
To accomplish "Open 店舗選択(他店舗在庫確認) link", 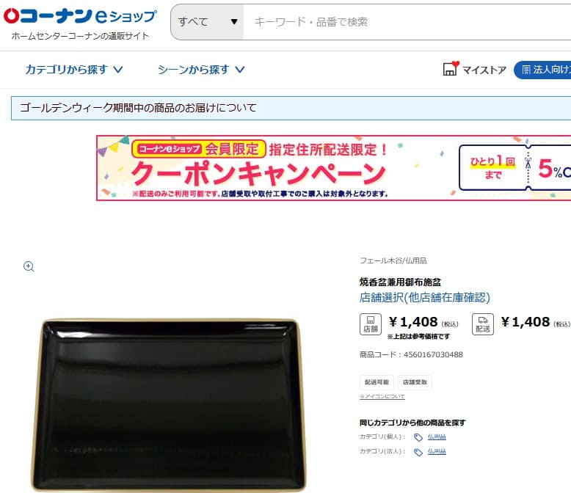I will click(425, 297).
